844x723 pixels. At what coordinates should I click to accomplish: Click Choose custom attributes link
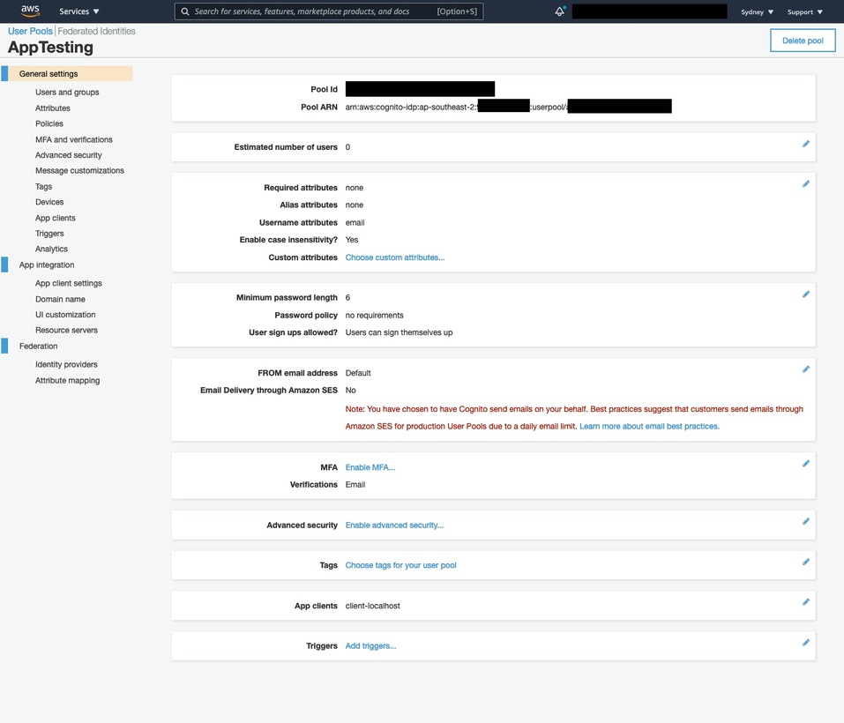click(x=395, y=257)
